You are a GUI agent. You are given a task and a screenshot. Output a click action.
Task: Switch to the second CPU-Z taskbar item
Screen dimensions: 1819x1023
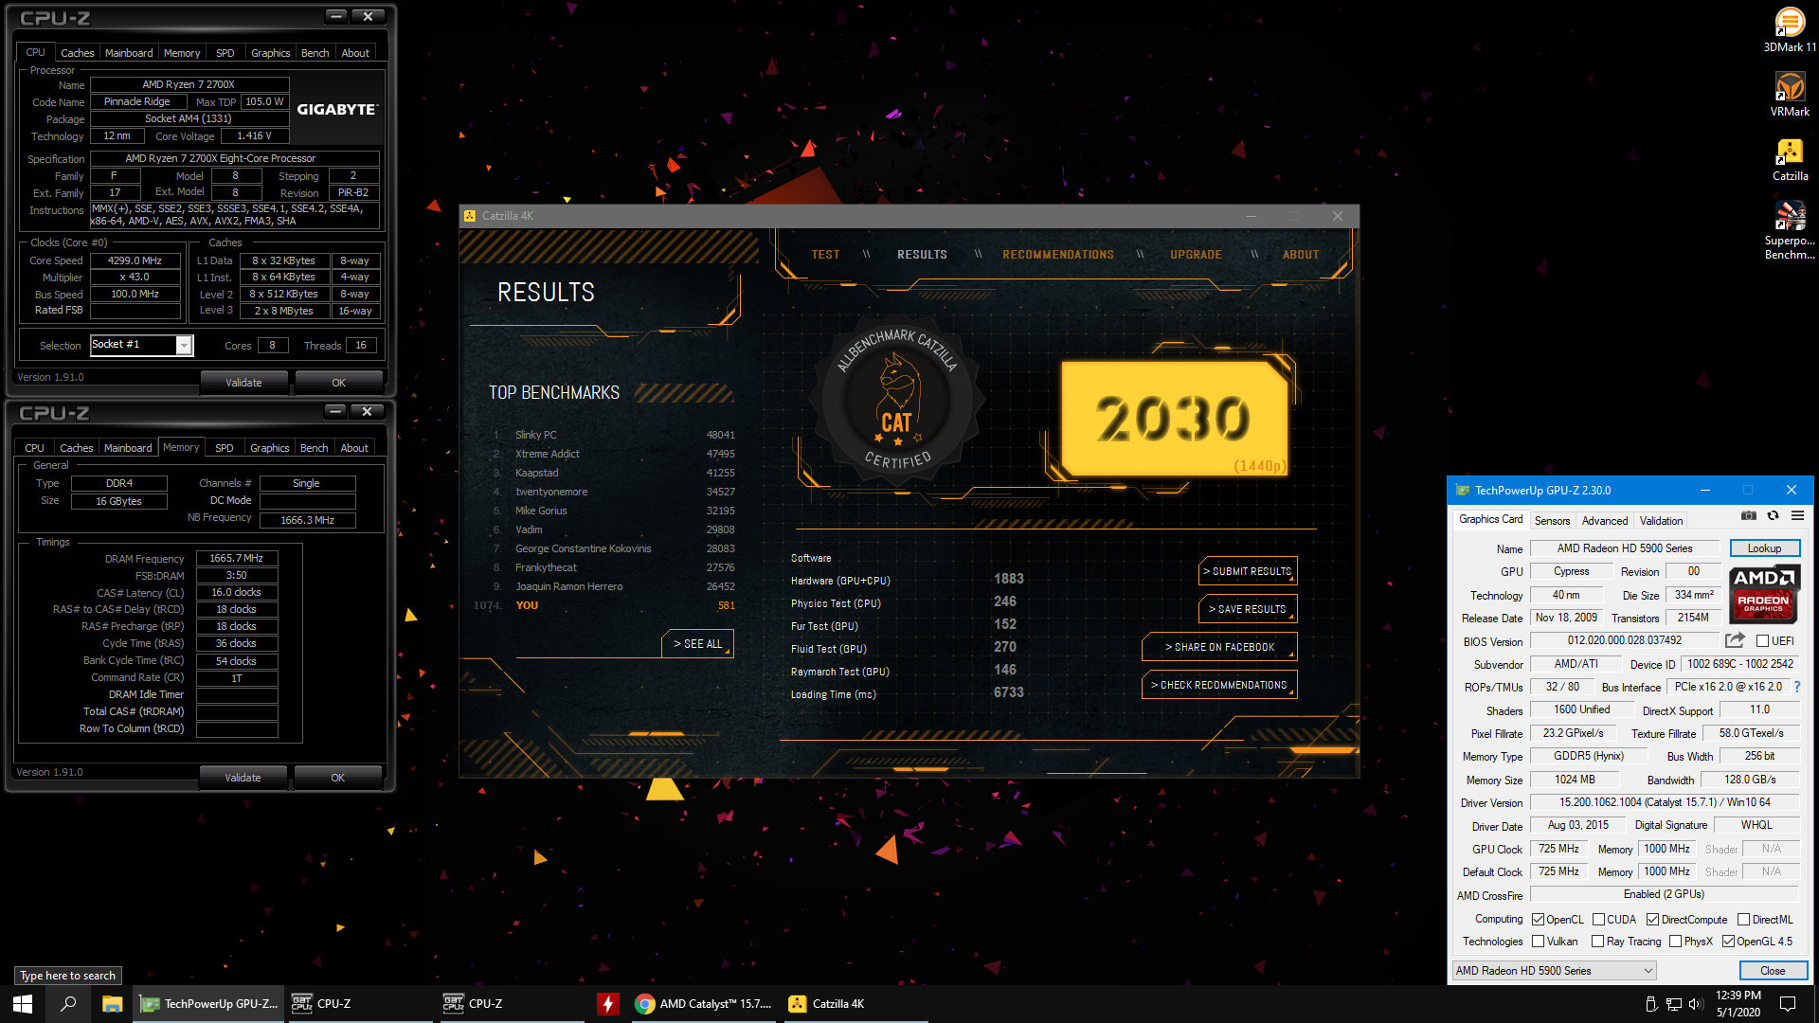click(x=512, y=1004)
